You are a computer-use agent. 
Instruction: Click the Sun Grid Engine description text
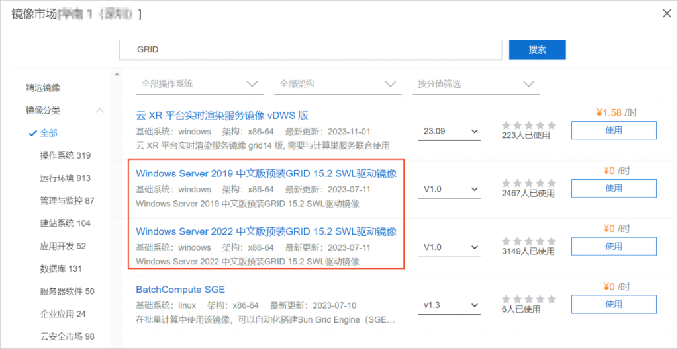(x=265, y=321)
